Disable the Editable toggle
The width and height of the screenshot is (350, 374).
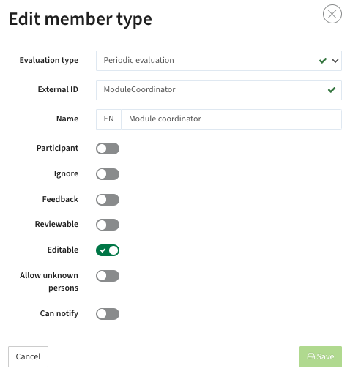108,250
